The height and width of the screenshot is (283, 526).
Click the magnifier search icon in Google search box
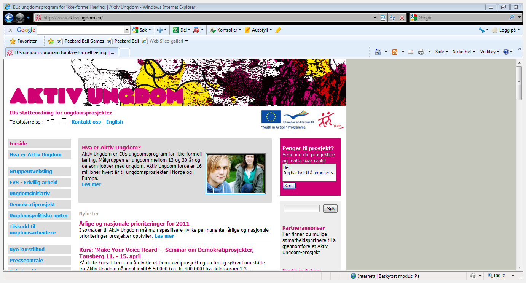click(512, 17)
